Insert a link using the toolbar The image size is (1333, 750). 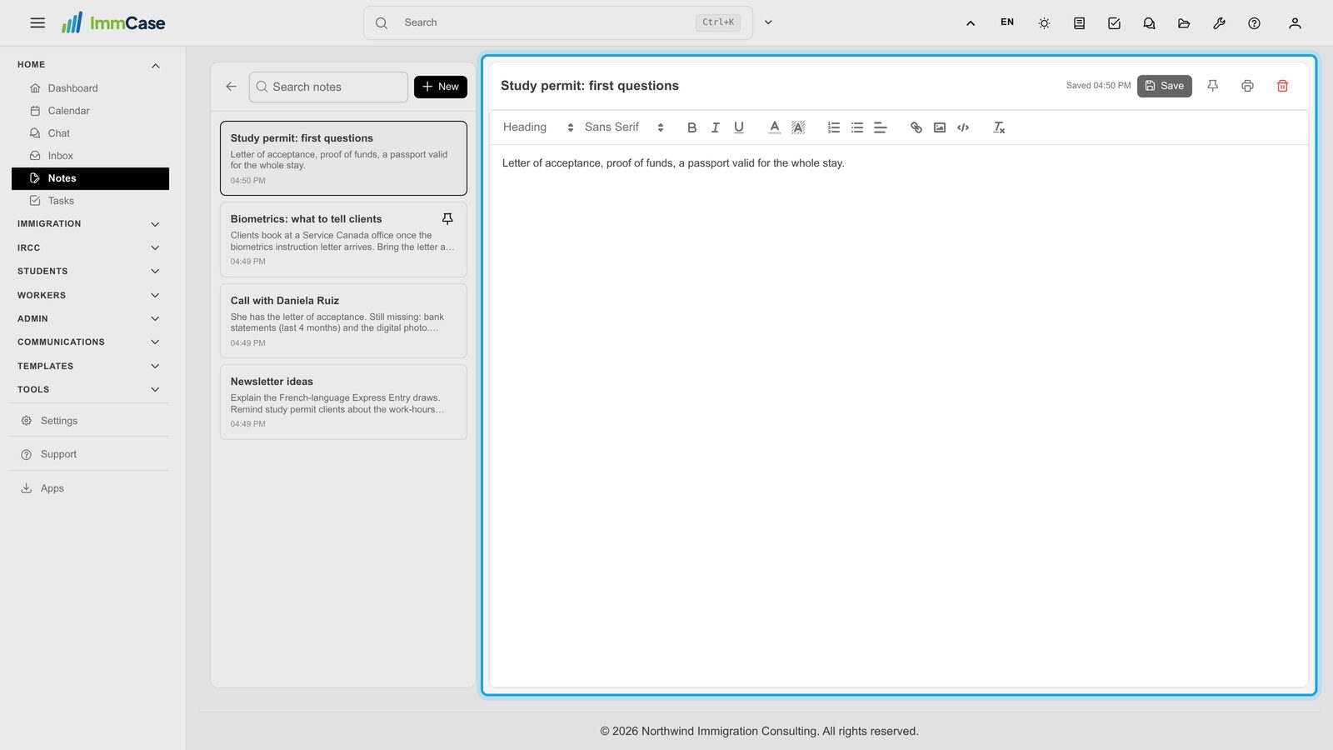coord(916,127)
